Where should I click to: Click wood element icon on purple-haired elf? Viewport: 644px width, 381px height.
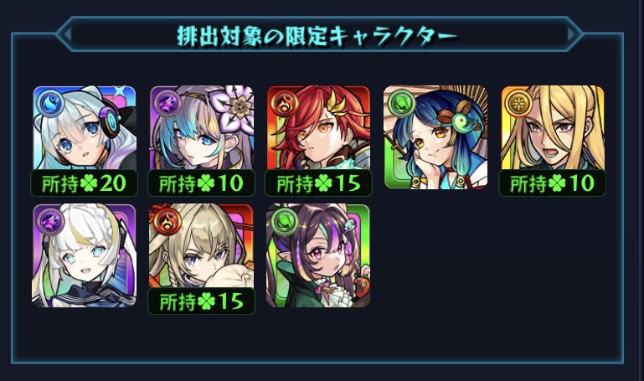(x=285, y=222)
